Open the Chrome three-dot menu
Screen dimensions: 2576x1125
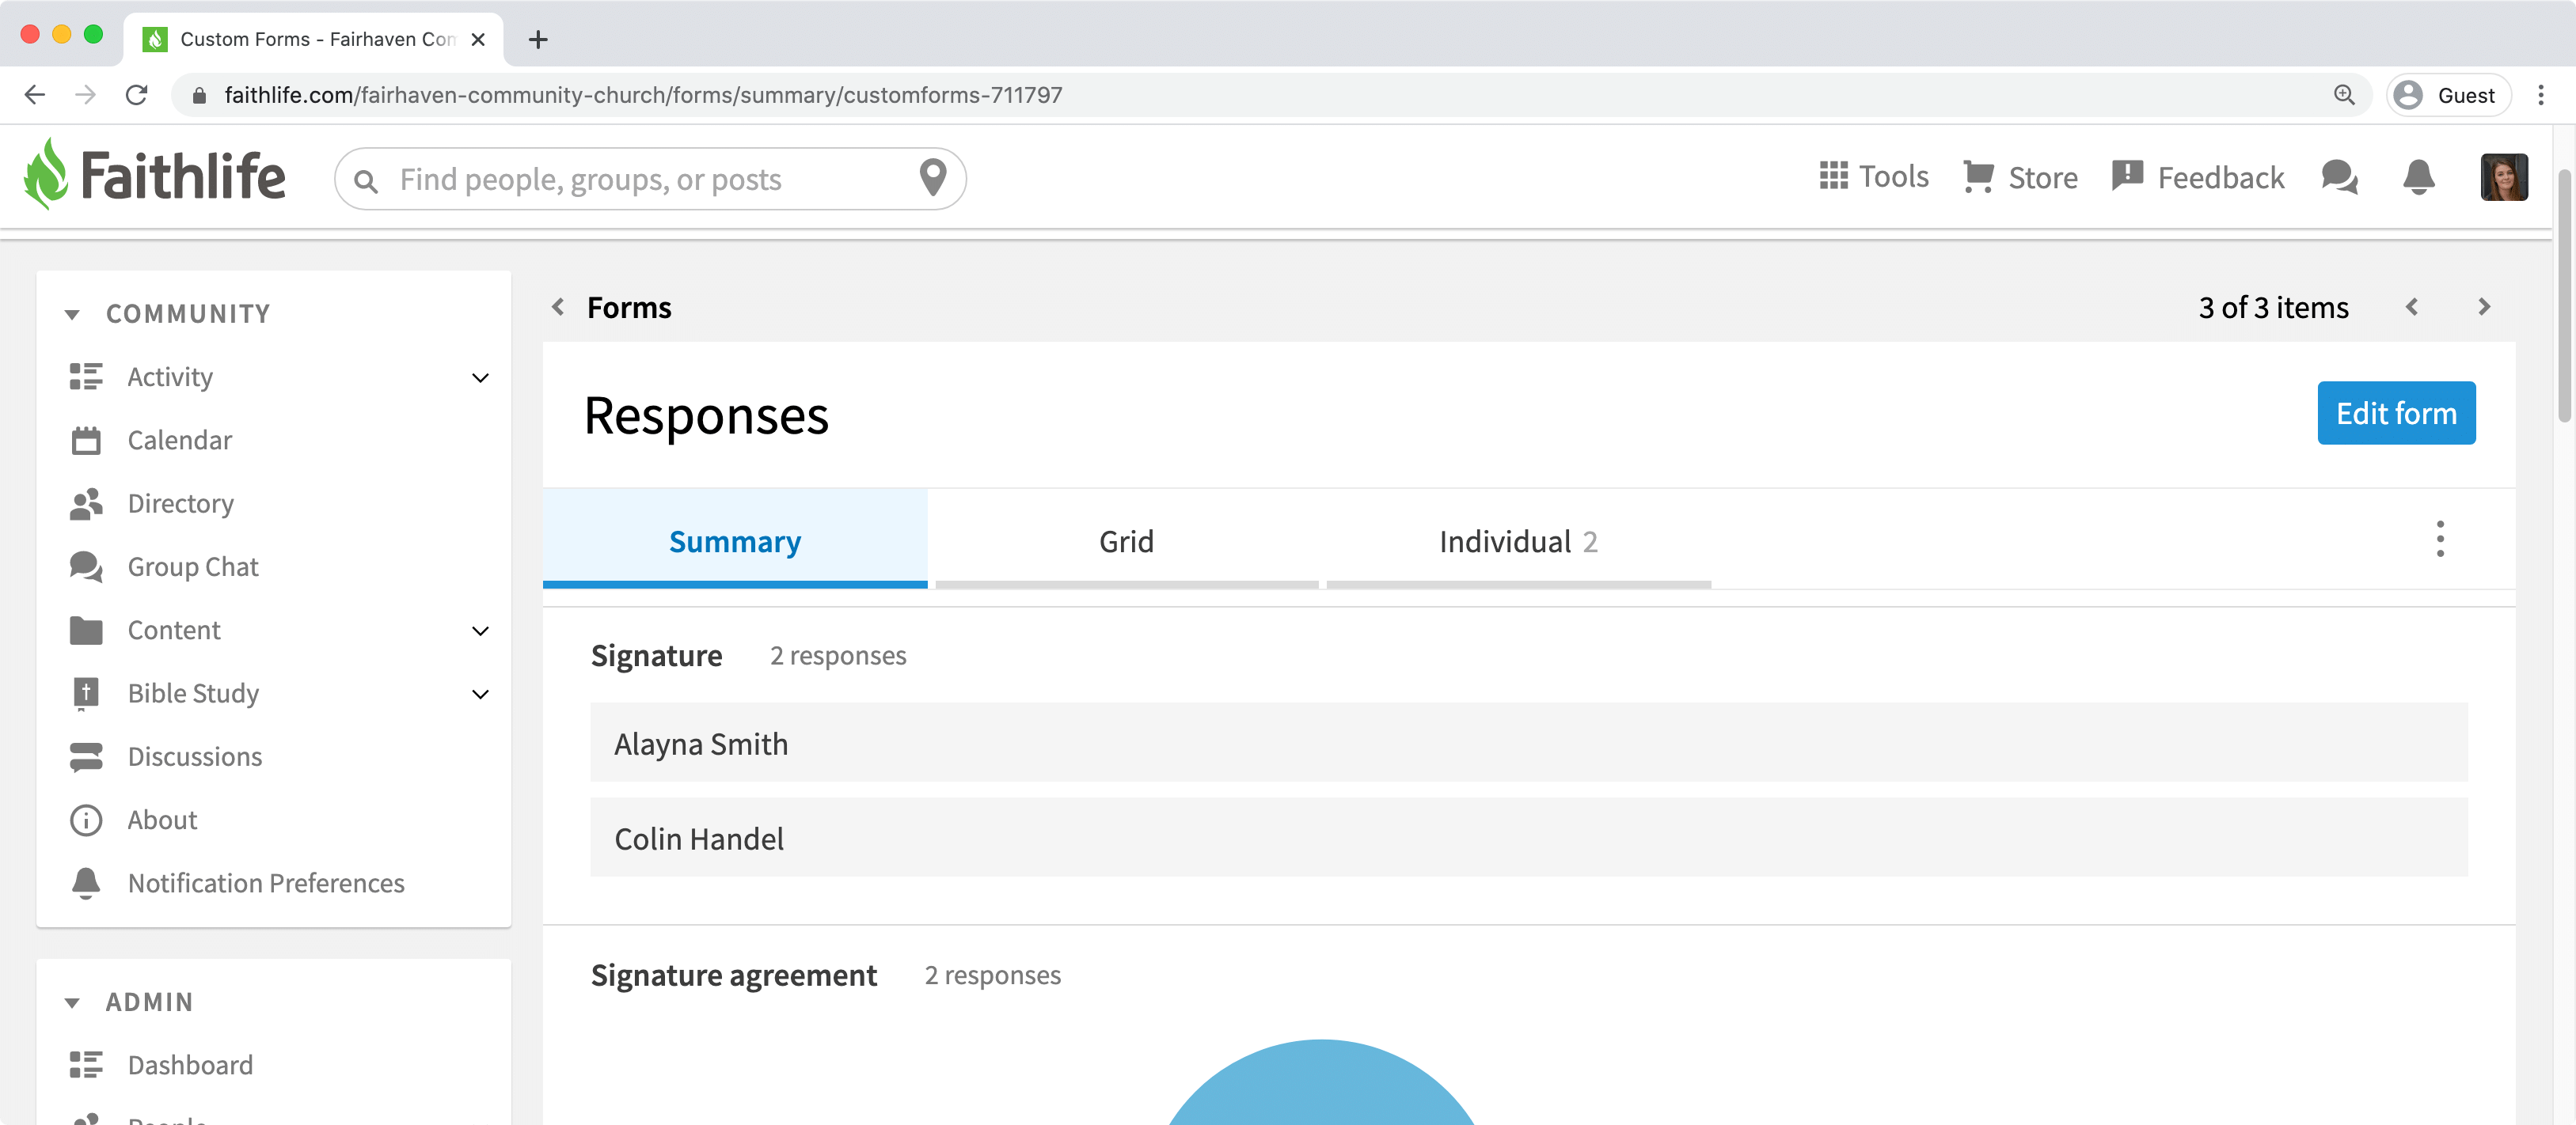pyautogui.click(x=2541, y=95)
